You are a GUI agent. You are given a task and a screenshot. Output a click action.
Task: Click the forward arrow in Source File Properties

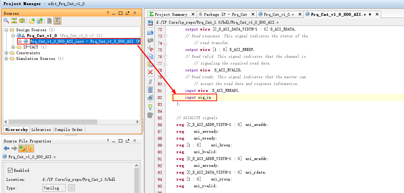[14, 149]
